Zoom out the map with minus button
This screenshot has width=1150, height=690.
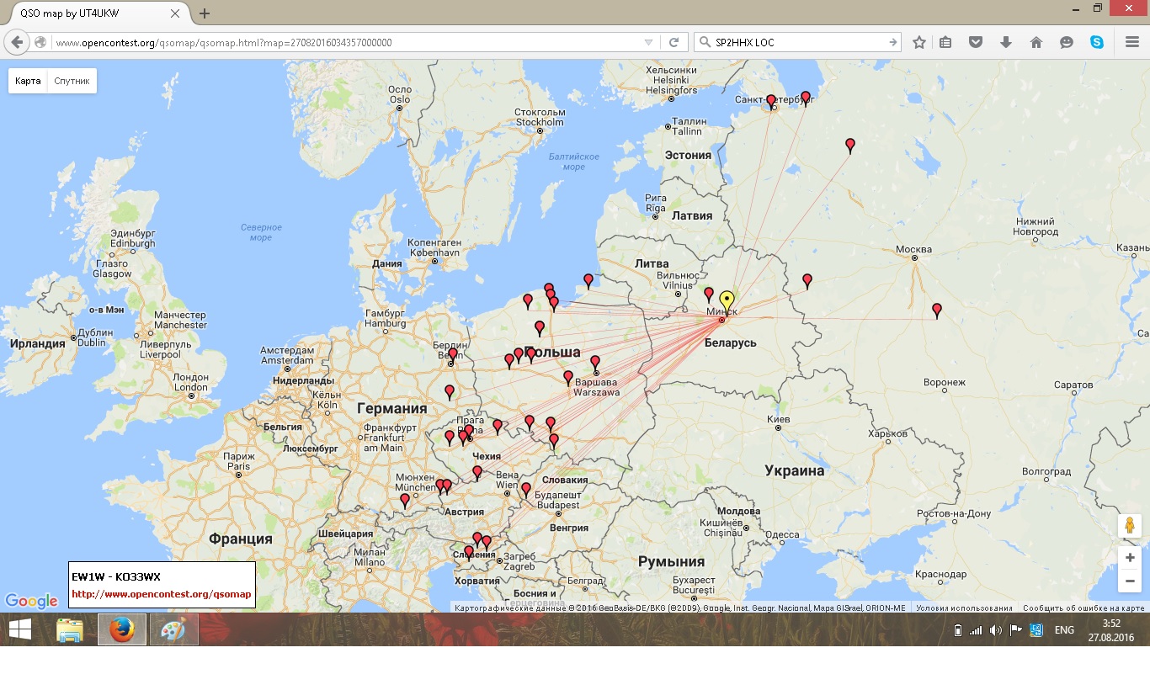(x=1130, y=581)
